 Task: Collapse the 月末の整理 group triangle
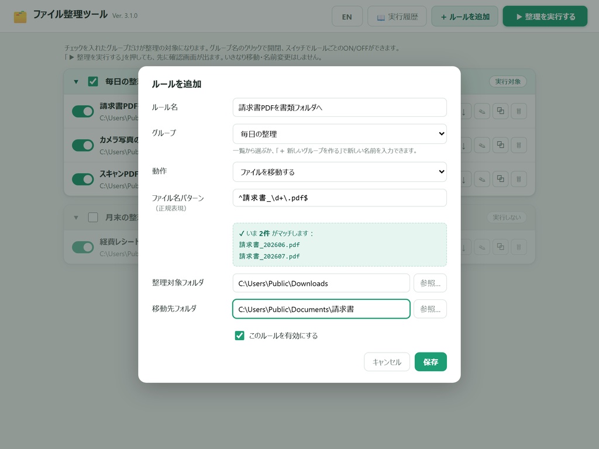[x=76, y=217]
